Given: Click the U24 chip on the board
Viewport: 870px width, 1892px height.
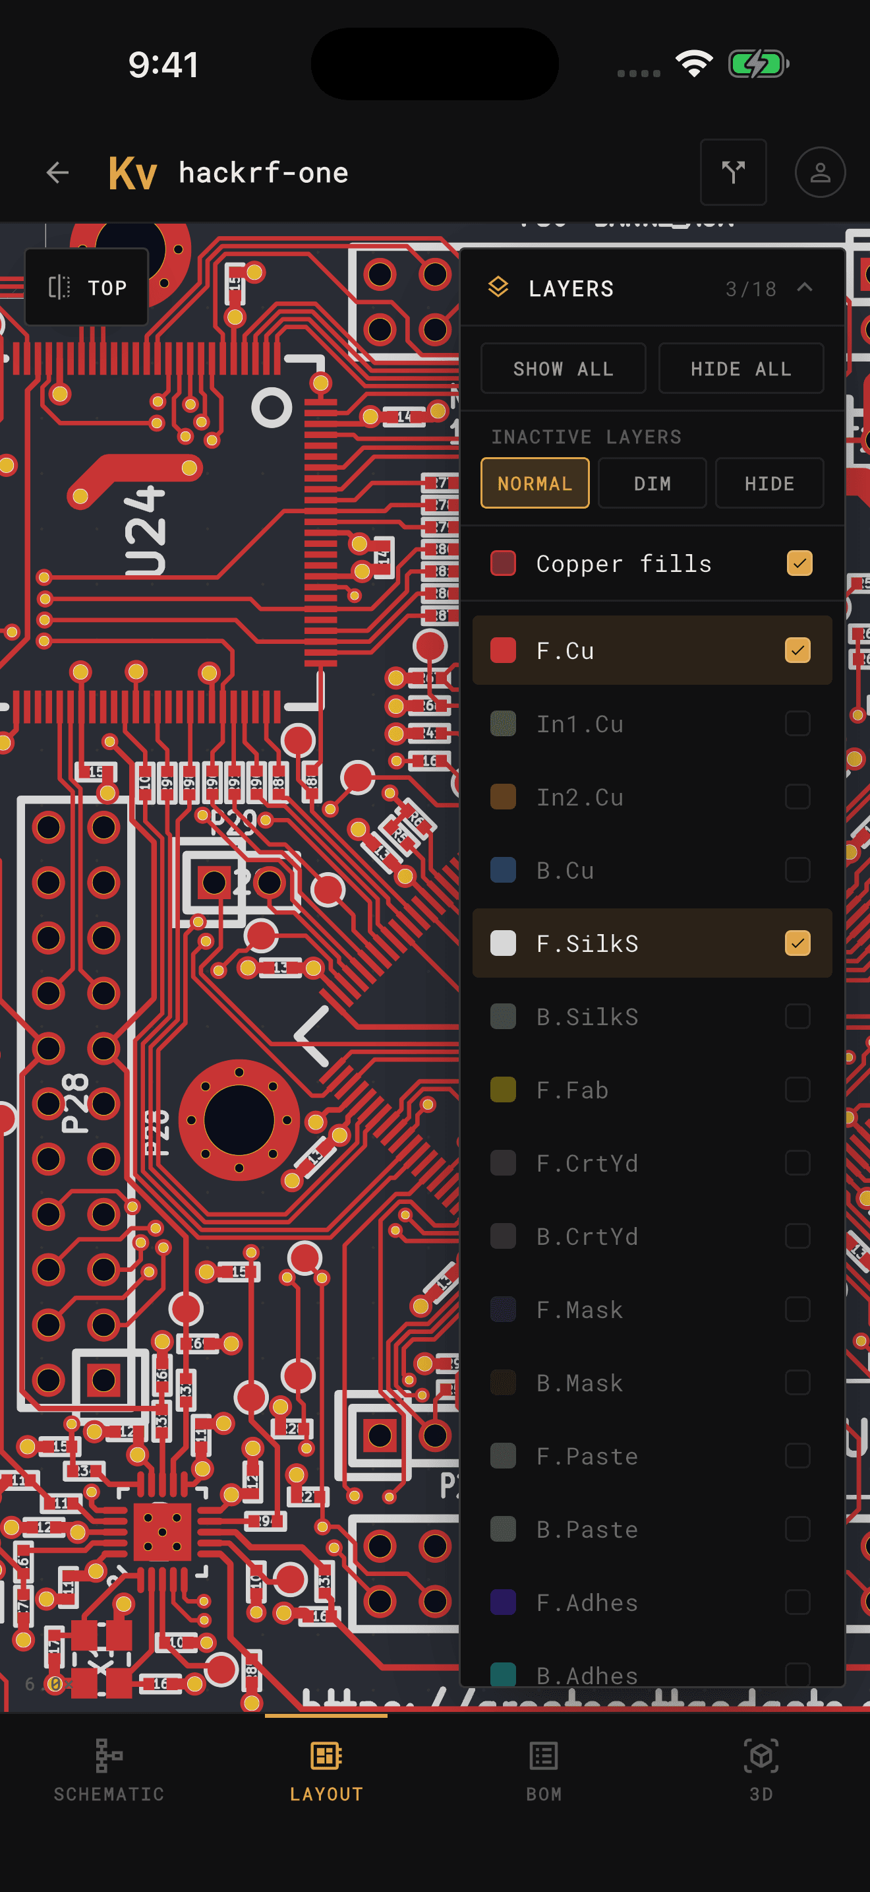Looking at the screenshot, I should pyautogui.click(x=147, y=530).
